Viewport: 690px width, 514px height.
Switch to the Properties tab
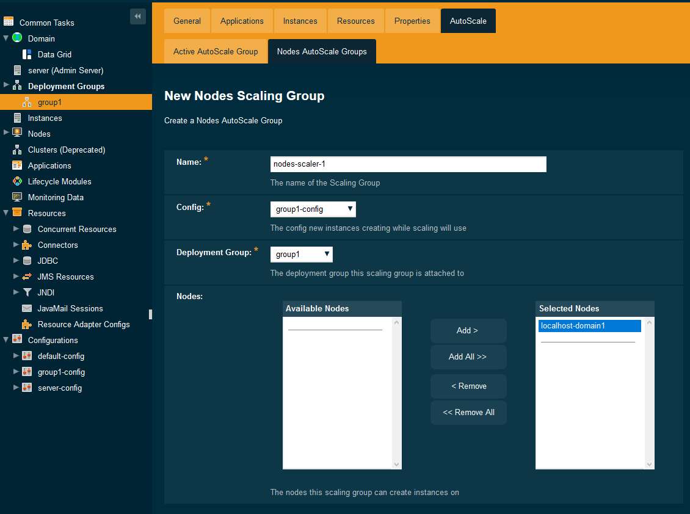pos(412,21)
